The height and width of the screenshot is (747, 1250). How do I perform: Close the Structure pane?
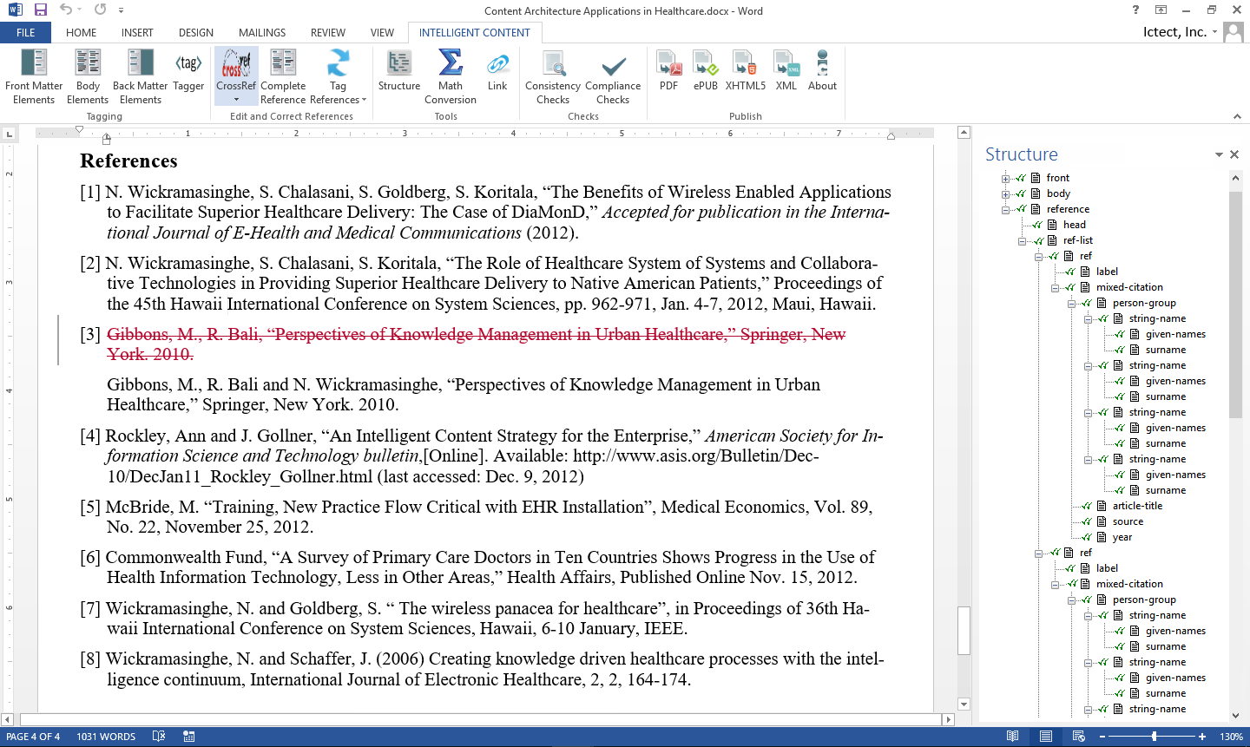(1234, 154)
